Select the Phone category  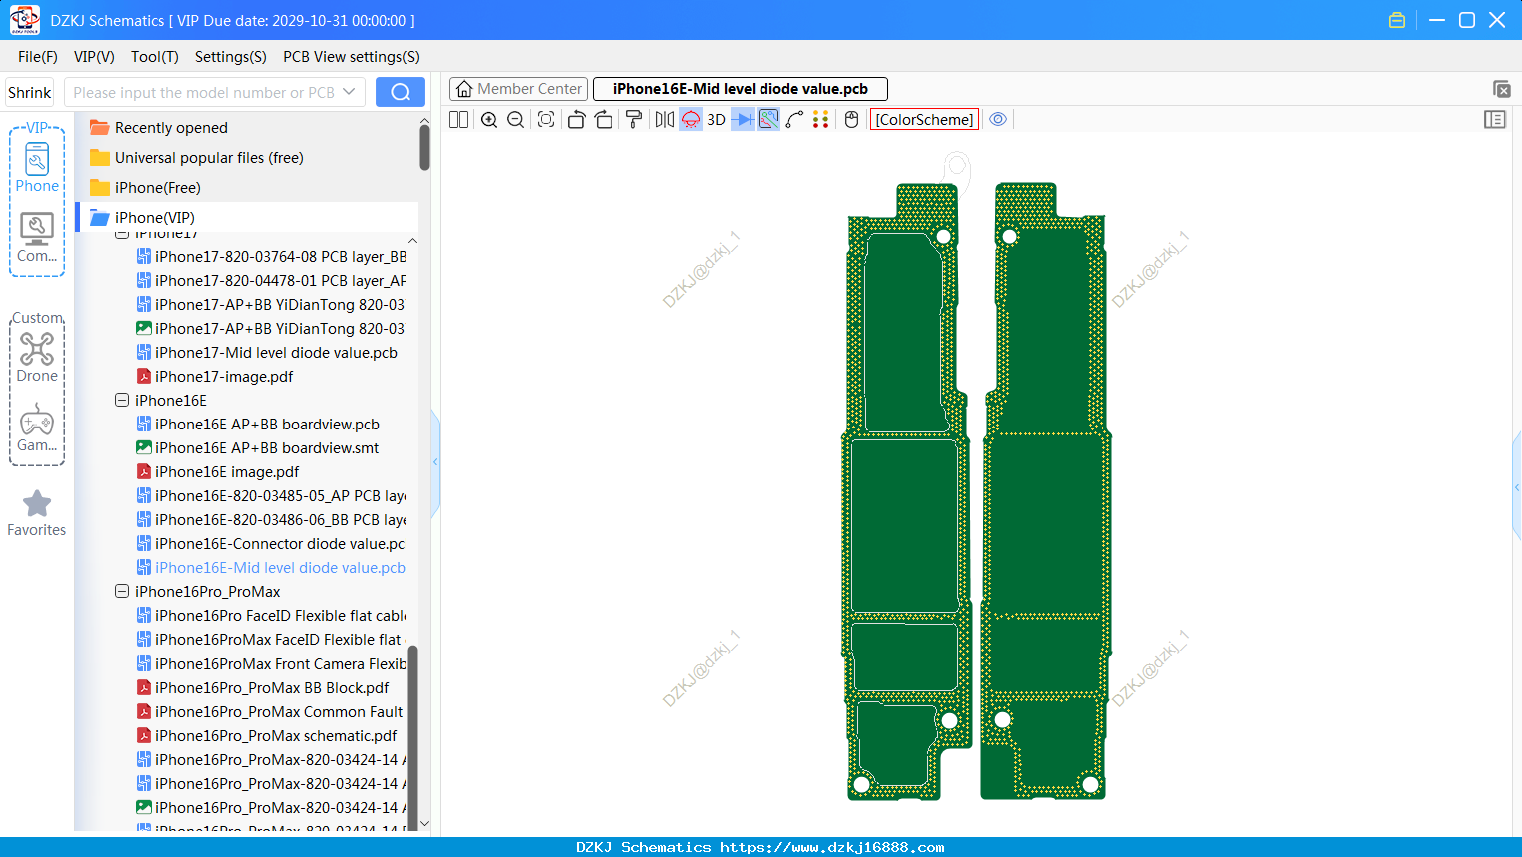(37, 167)
